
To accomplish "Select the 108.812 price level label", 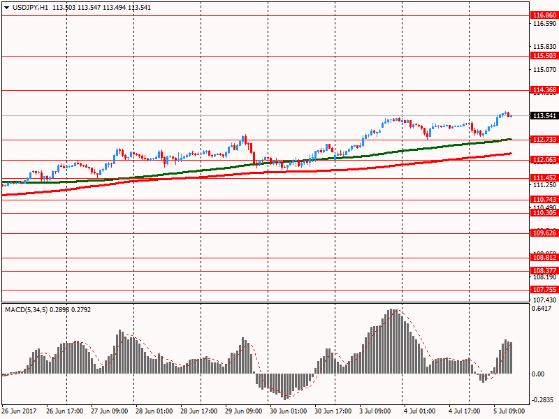I will coord(544,258).
